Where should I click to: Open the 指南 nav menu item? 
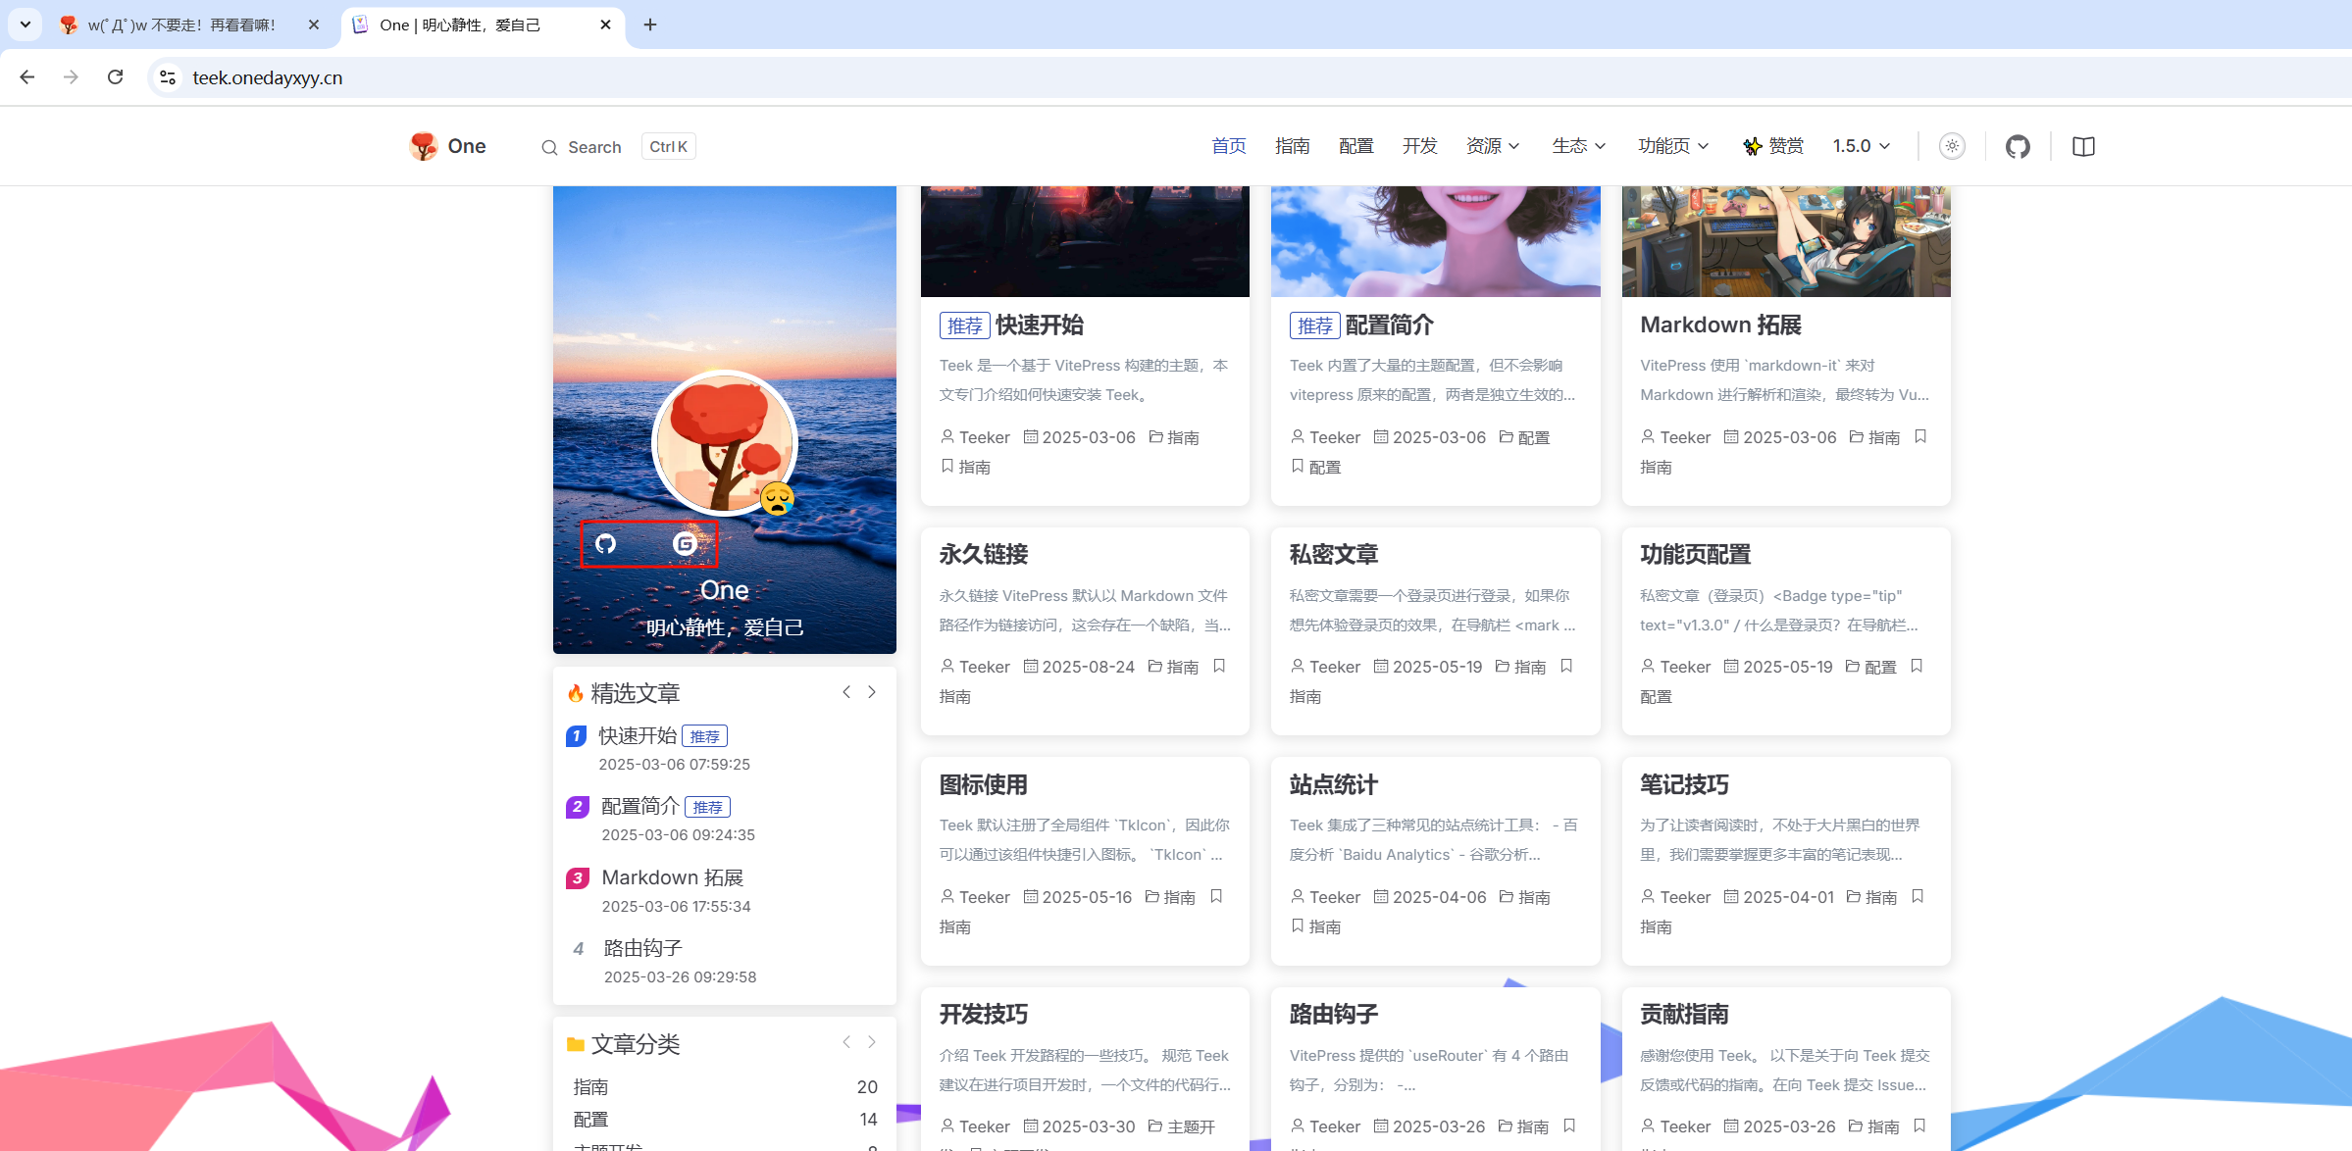coord(1292,146)
